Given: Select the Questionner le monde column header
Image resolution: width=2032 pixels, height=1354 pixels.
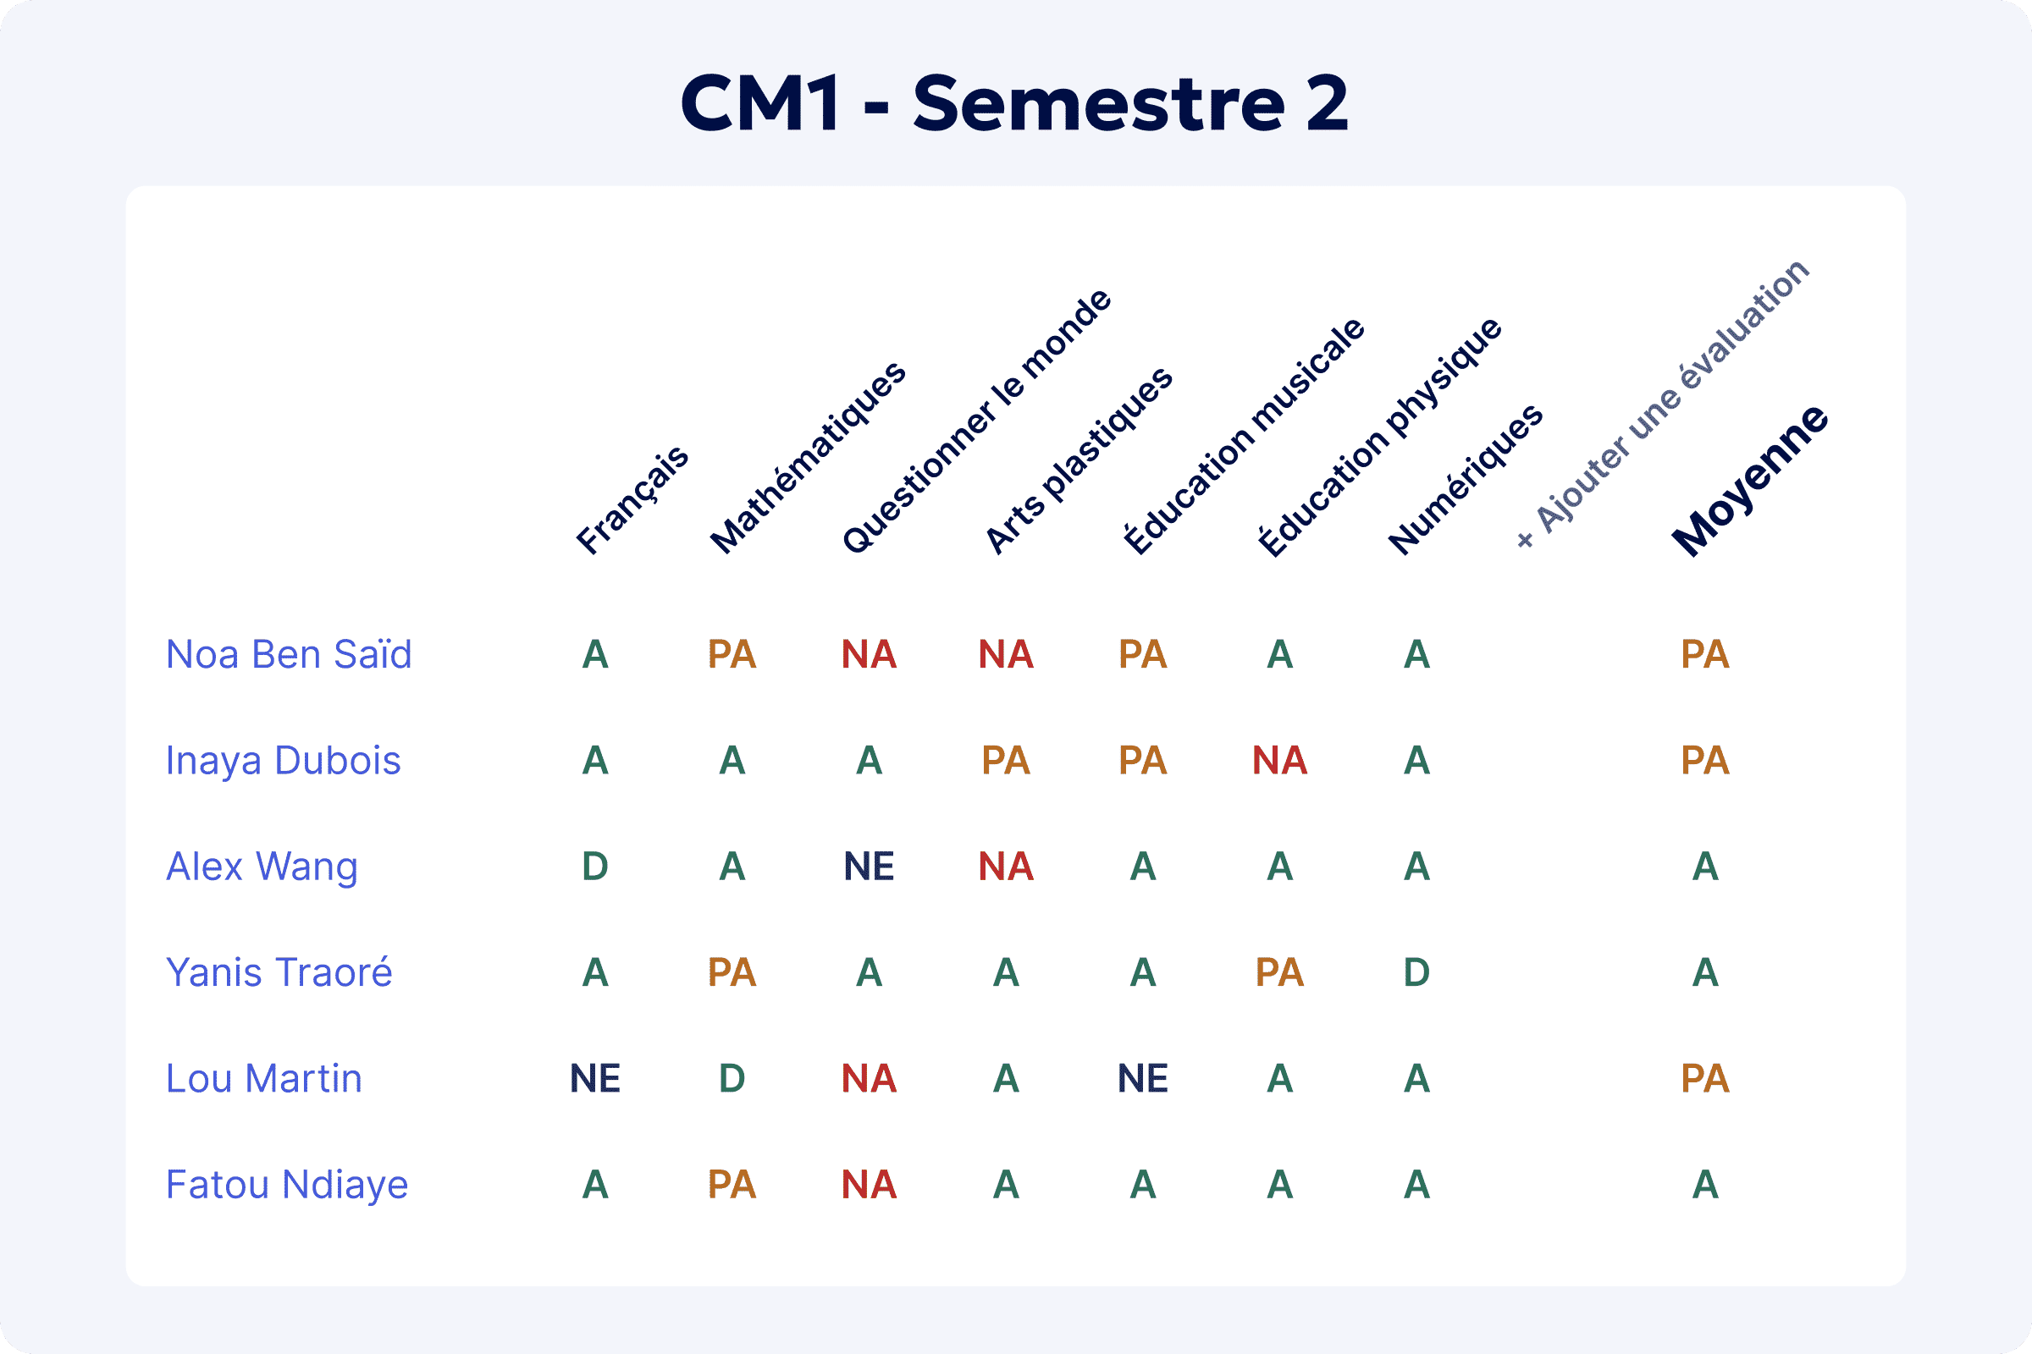Looking at the screenshot, I should pos(977,421).
